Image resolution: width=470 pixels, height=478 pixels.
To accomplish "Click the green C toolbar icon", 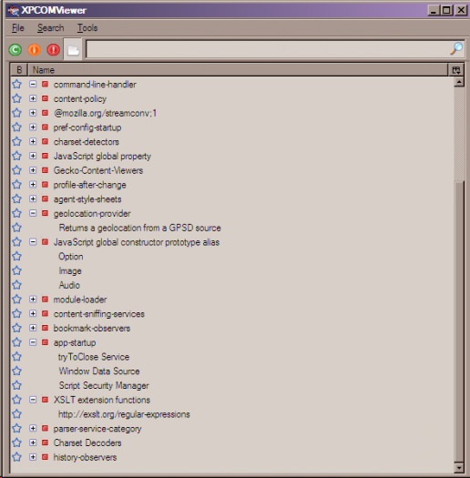I will tap(15, 50).
